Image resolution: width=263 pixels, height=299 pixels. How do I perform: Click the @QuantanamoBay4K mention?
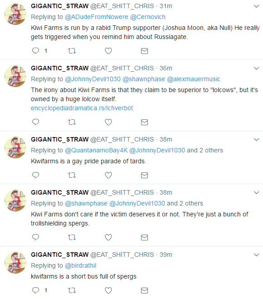[96, 151]
